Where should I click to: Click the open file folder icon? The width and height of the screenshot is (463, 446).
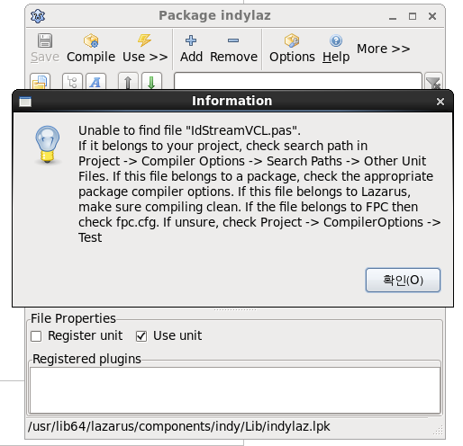40,82
